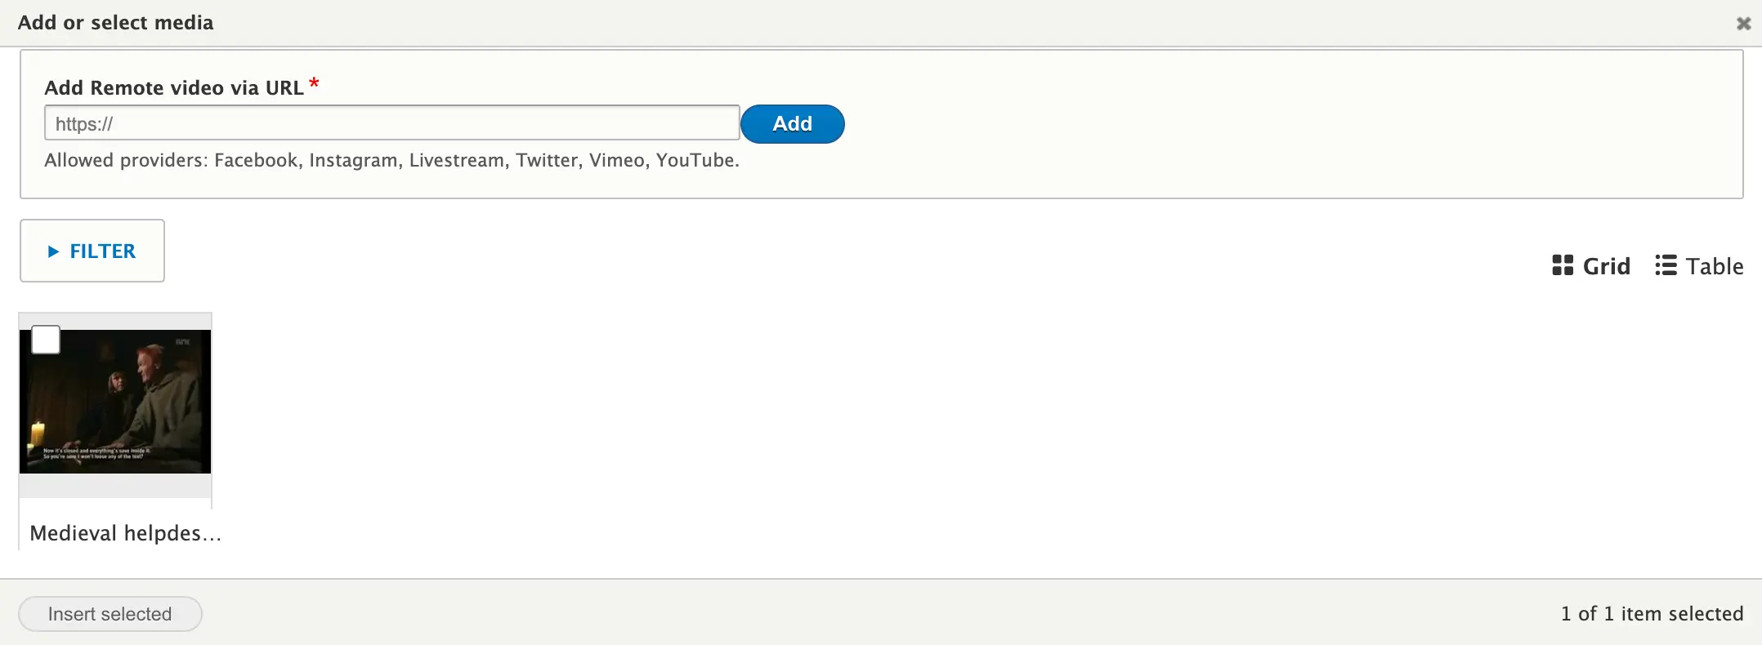Click the Insert selected button

110,614
